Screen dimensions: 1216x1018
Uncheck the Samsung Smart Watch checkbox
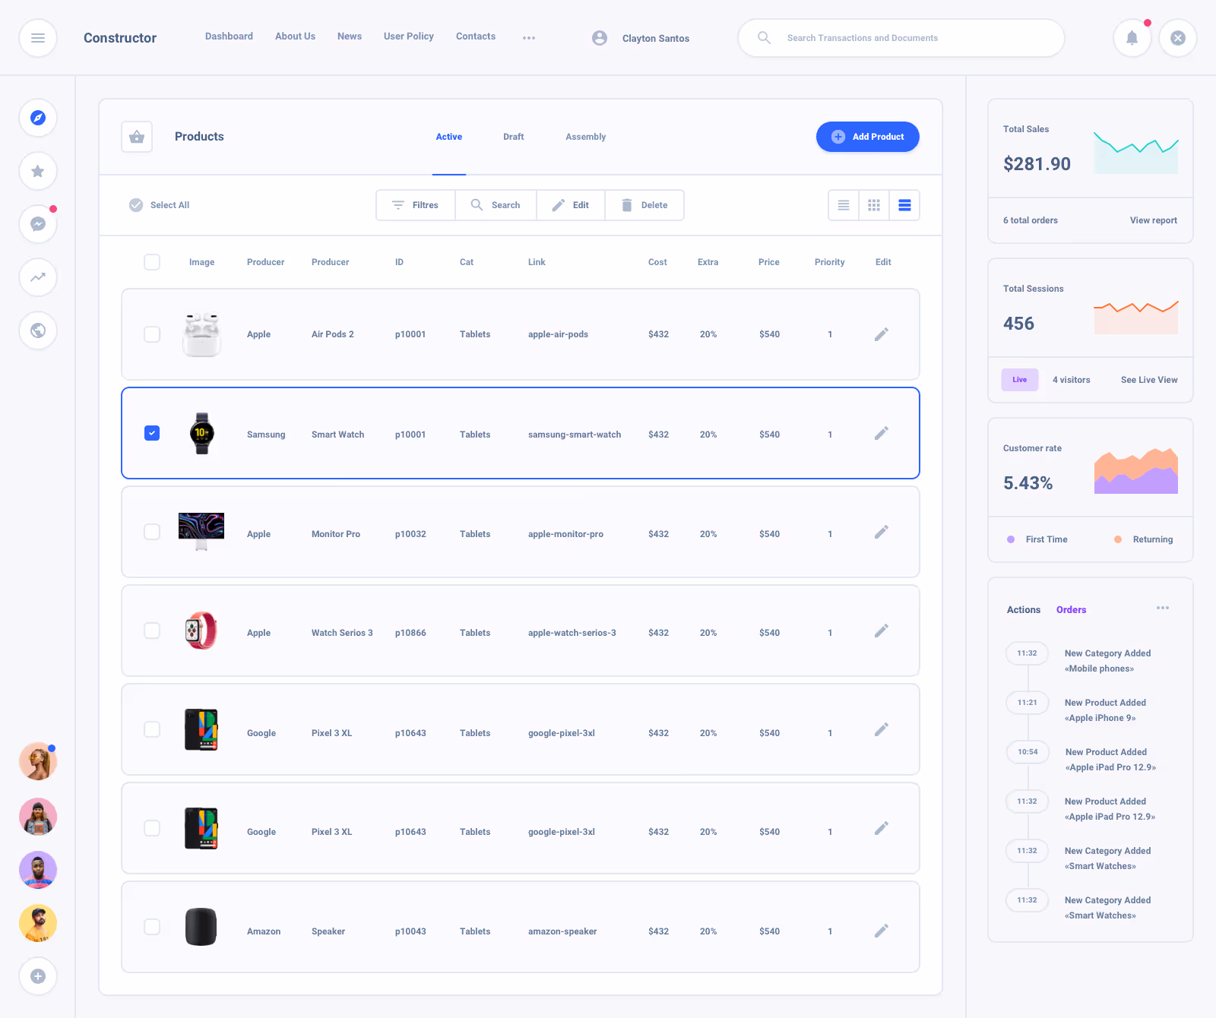152,433
